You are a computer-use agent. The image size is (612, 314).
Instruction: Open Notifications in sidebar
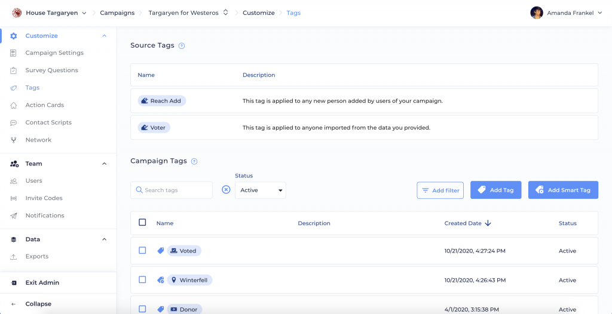tap(45, 216)
